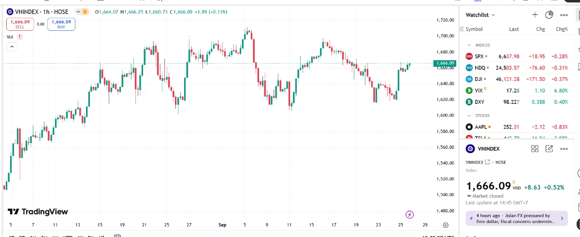
Task: Collapse the INDICES section in the watchlist
Action: coord(468,45)
